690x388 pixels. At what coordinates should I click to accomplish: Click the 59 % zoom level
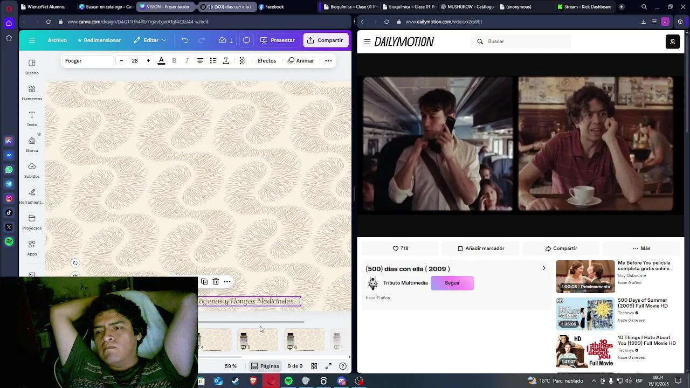(x=231, y=366)
